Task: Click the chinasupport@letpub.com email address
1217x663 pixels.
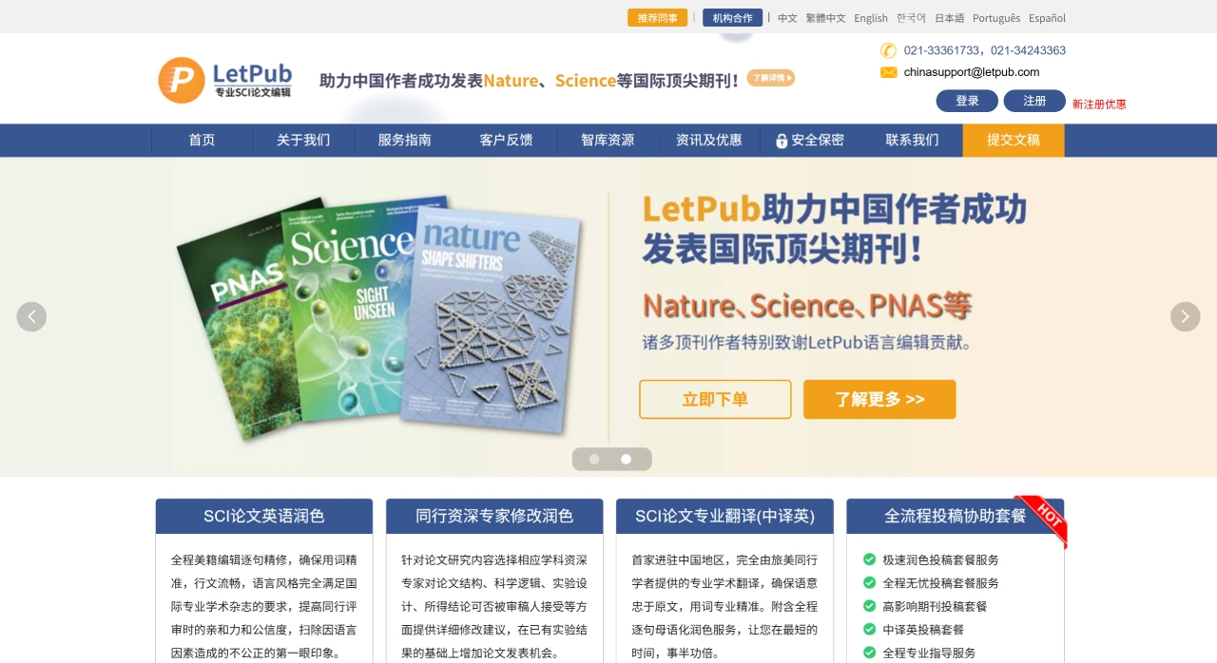Action: pyautogui.click(x=972, y=72)
